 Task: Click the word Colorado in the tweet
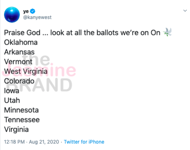click(x=19, y=81)
